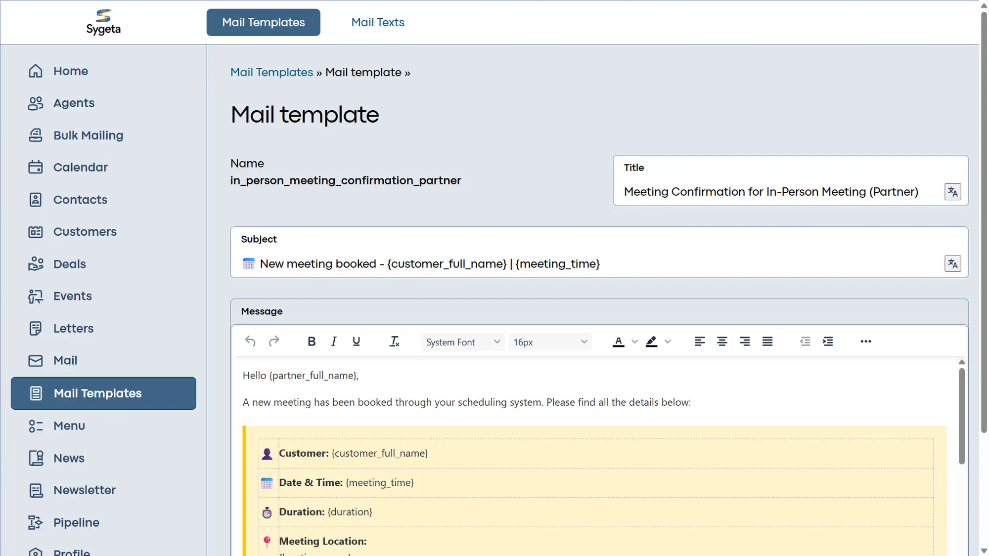989x556 pixels.
Task: Undo the last change in the editor
Action: (x=250, y=341)
